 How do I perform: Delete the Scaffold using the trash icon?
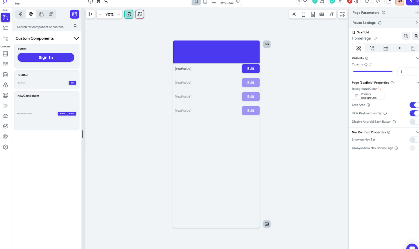[x=416, y=36]
